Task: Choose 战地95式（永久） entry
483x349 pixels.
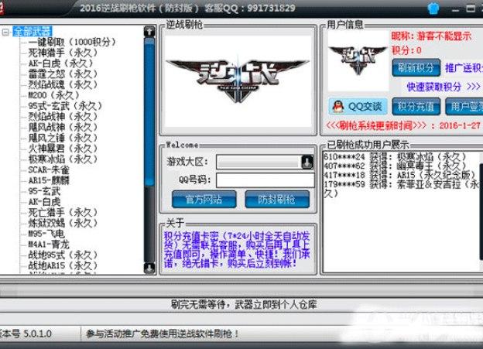Action: pos(63,255)
